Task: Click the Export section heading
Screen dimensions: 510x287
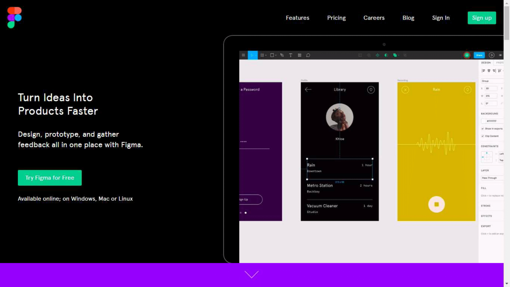Action: 486,226
